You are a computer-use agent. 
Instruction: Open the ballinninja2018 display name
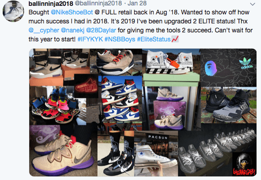[51, 4]
